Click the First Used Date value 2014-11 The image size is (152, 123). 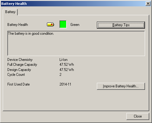[65, 84]
